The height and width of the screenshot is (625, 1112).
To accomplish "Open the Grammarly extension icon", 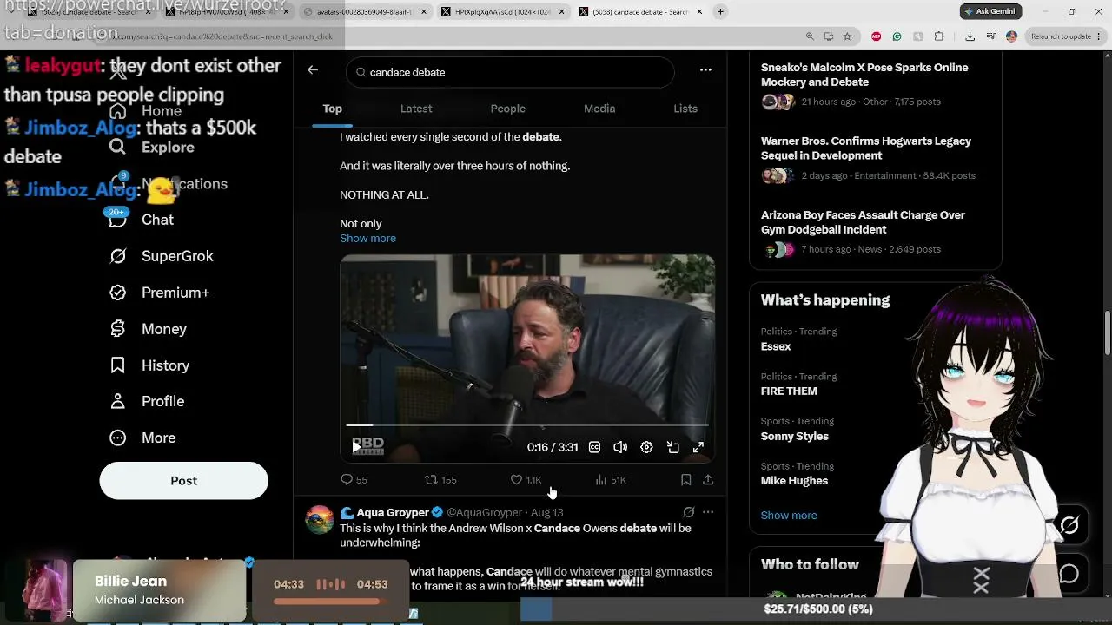I will pos(897,36).
